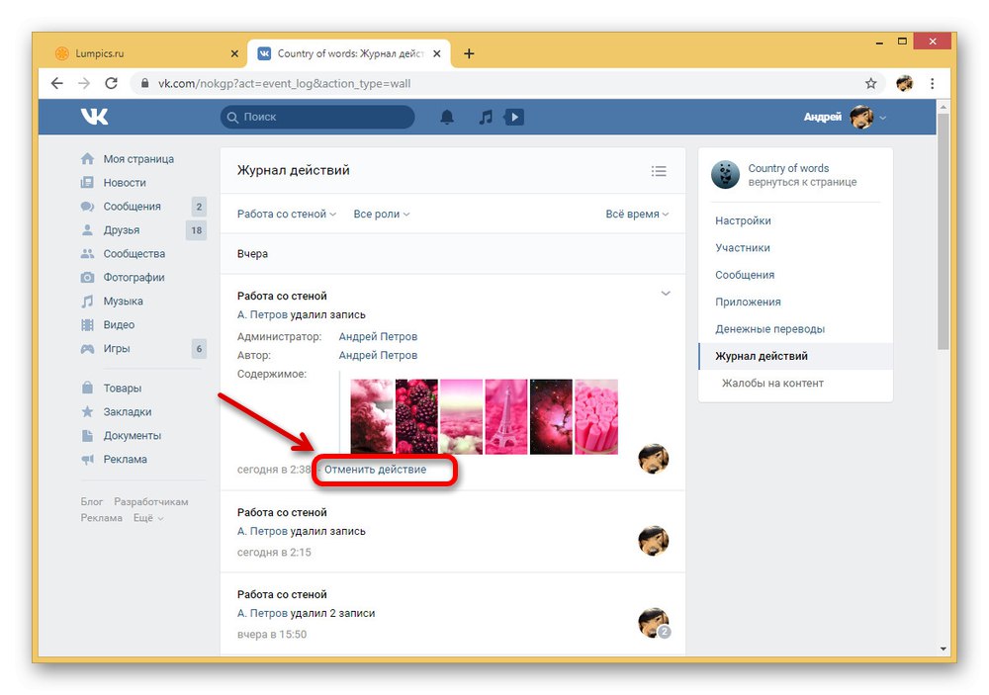Click А. Петров in the 2:15 entry
Image resolution: width=989 pixels, height=695 pixels.
click(262, 531)
